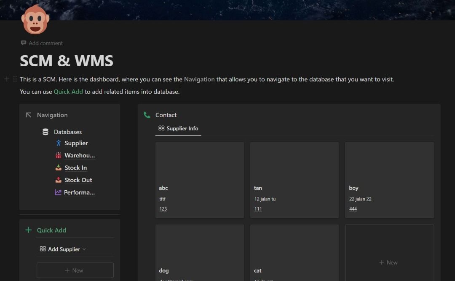Click the Databases label

click(x=67, y=132)
